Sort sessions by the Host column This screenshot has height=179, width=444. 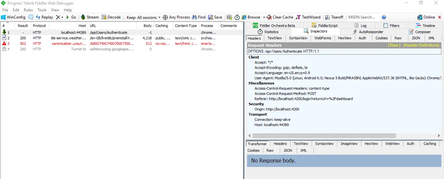(x=68, y=26)
